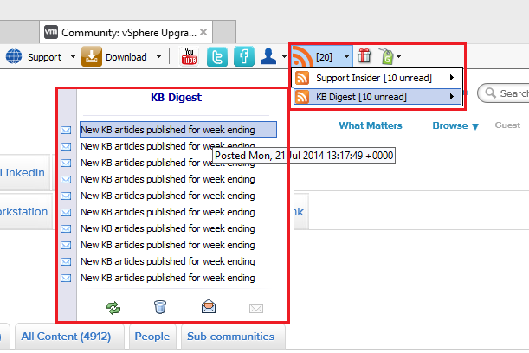This screenshot has height=353, width=529.
Task: Expand the Support Insider submenu arrow
Action: click(452, 78)
